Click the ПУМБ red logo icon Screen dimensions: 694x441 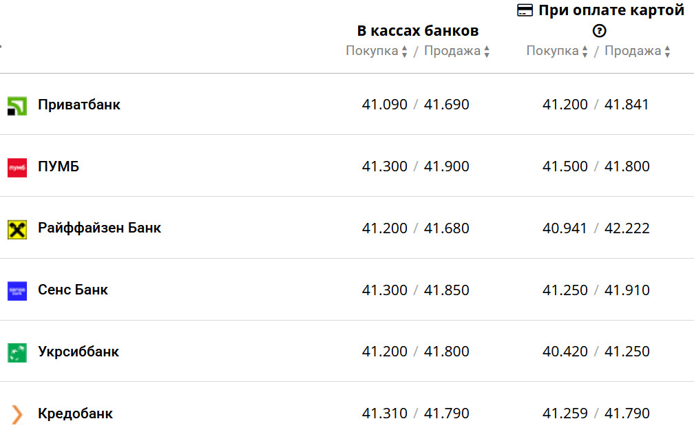click(x=17, y=167)
